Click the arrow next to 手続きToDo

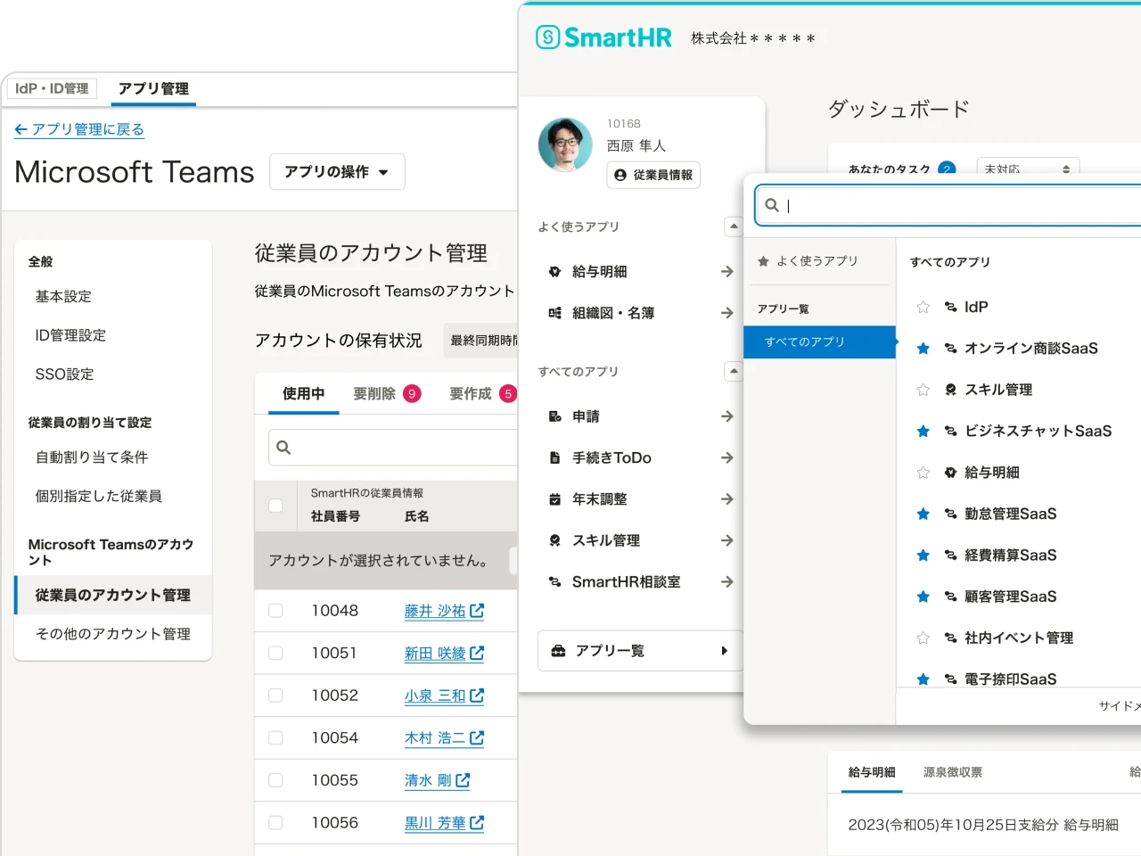[727, 457]
